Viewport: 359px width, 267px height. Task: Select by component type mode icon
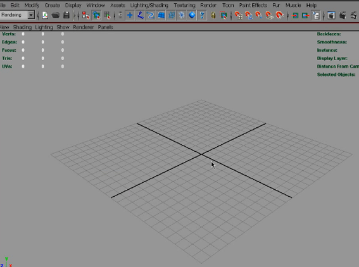pos(107,15)
